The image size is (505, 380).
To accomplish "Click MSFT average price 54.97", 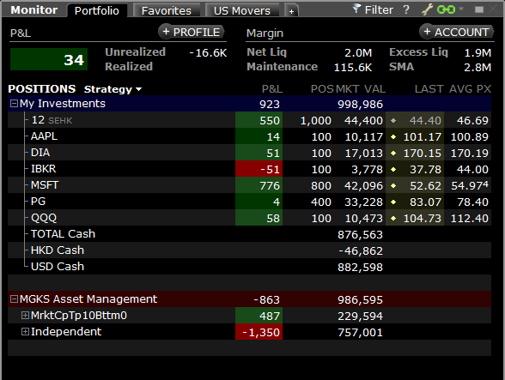I will 470,185.
